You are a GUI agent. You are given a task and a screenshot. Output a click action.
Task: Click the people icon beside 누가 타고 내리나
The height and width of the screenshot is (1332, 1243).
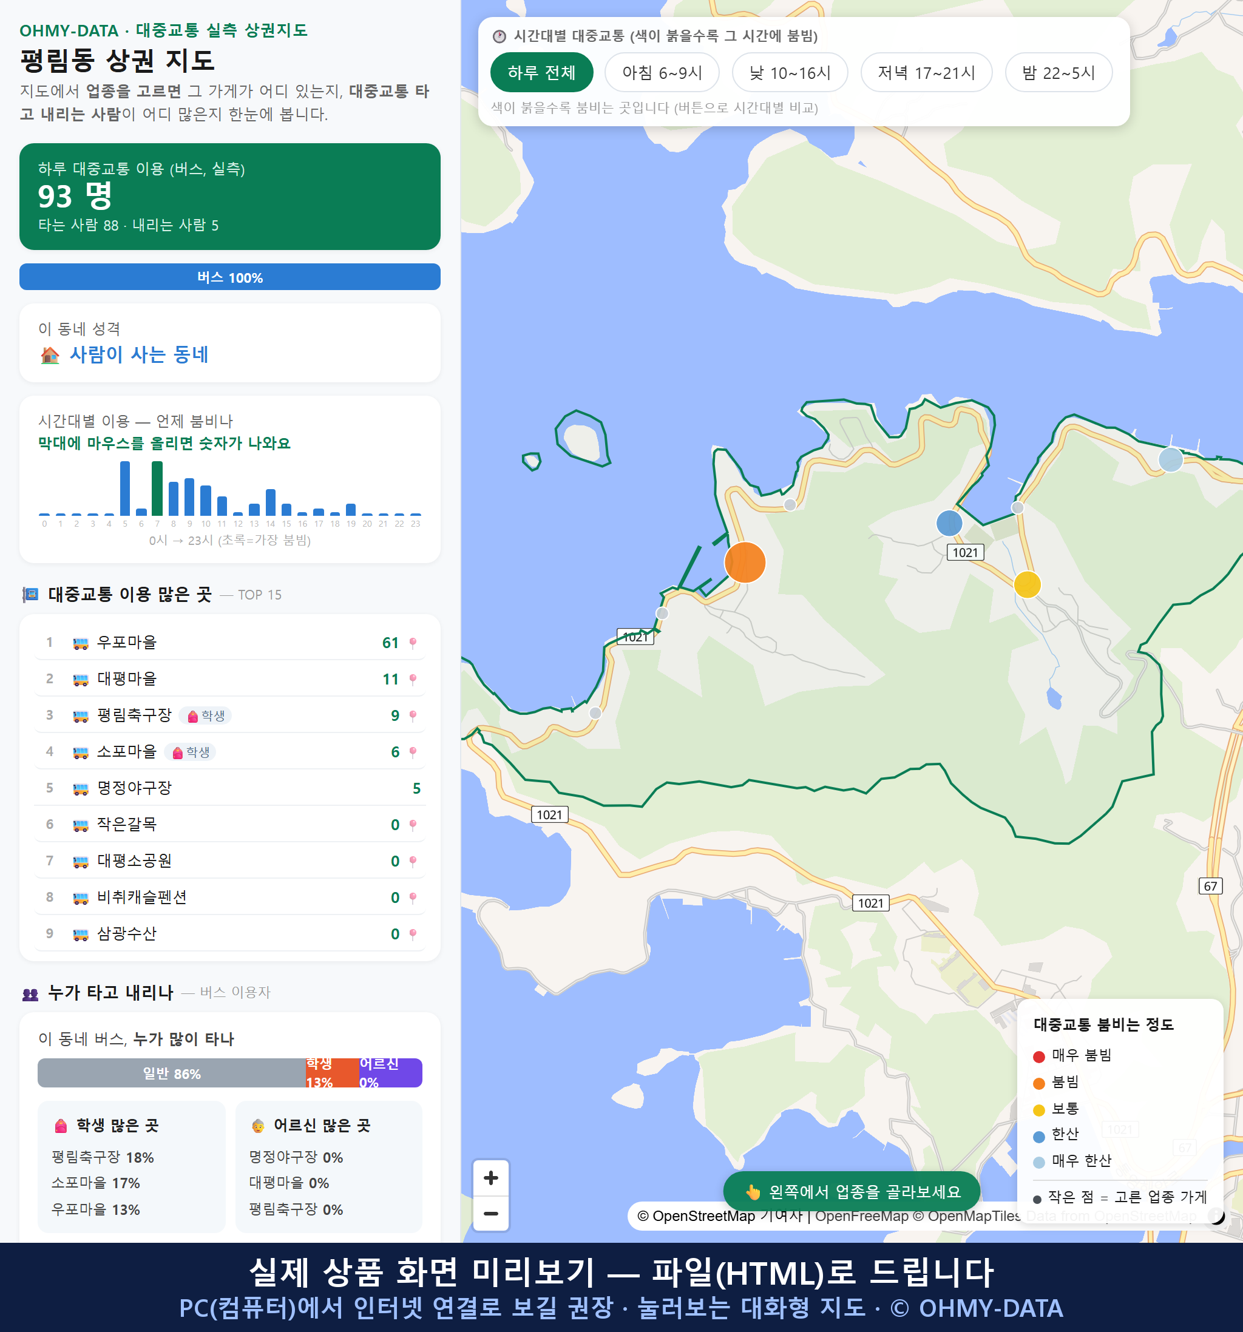tap(30, 993)
